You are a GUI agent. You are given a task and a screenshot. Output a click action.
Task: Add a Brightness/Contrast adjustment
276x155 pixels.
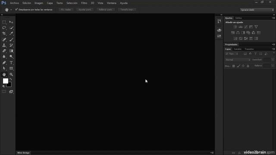coord(235,27)
